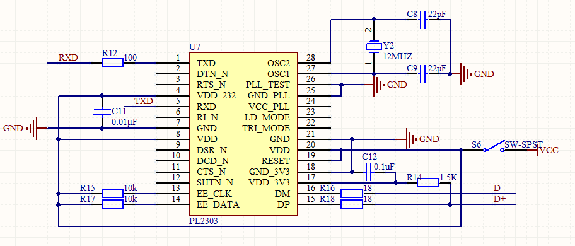Click the OSC1 pin name
Screen dimensions: 575x246
point(279,74)
